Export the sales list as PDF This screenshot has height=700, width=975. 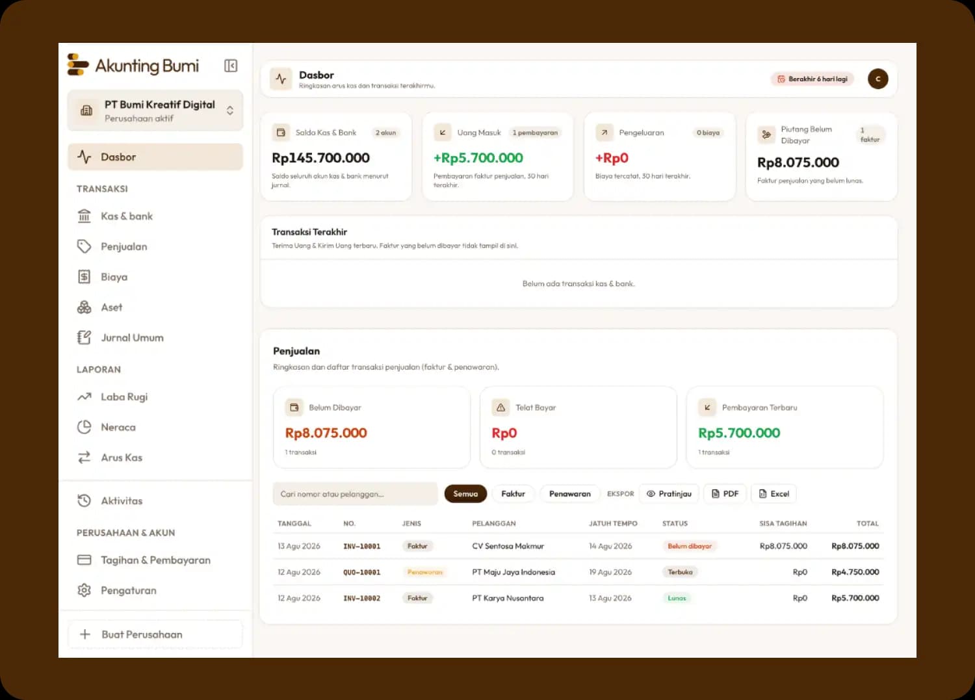[x=725, y=494]
